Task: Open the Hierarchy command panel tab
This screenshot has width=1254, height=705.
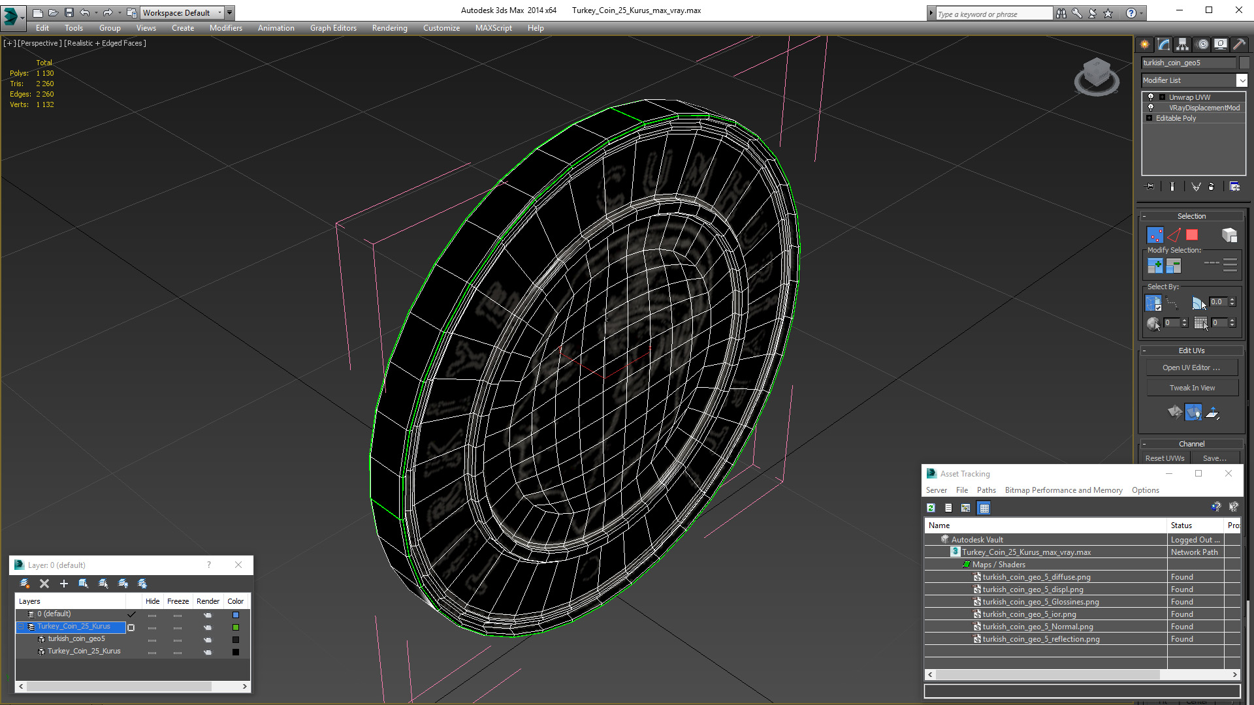Action: (x=1182, y=44)
